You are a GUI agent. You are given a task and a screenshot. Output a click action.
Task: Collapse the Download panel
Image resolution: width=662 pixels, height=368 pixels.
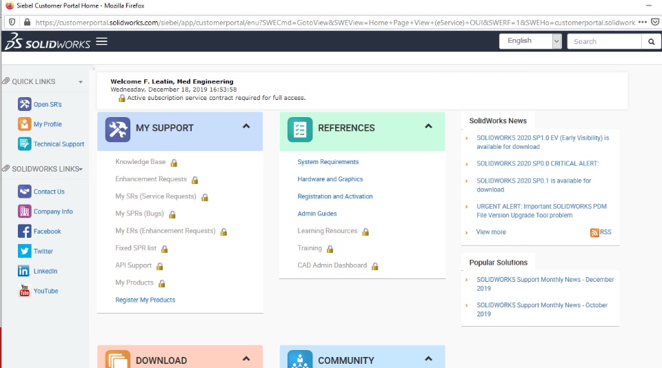pos(246,359)
